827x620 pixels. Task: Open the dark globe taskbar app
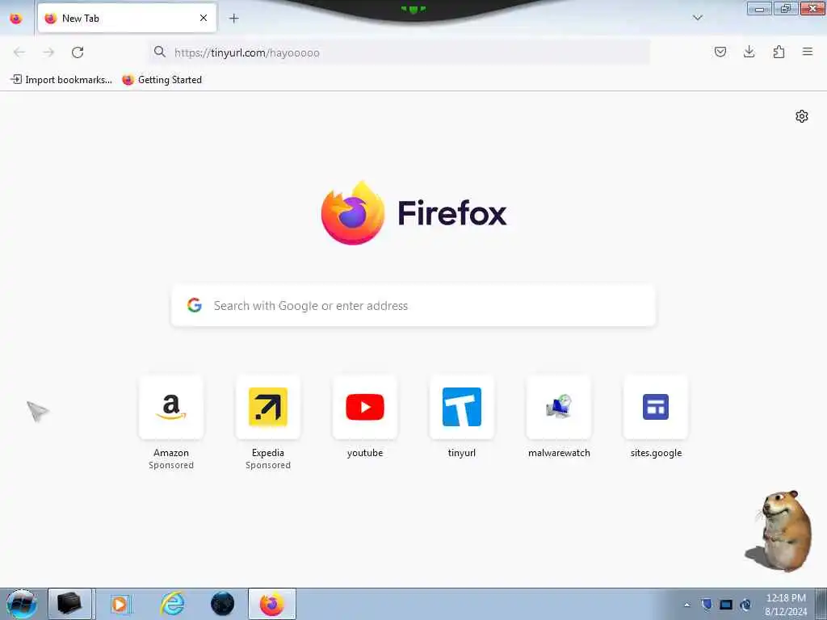pyautogui.click(x=223, y=604)
